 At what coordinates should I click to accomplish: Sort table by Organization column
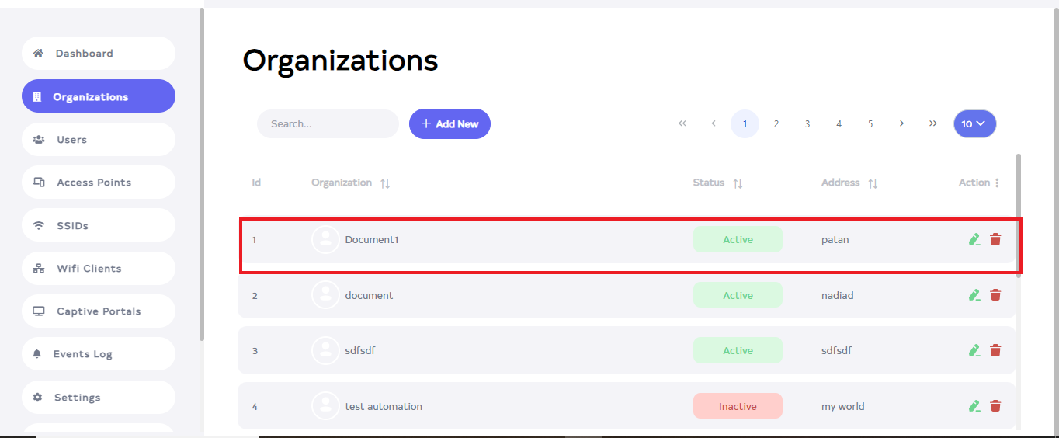click(x=385, y=183)
